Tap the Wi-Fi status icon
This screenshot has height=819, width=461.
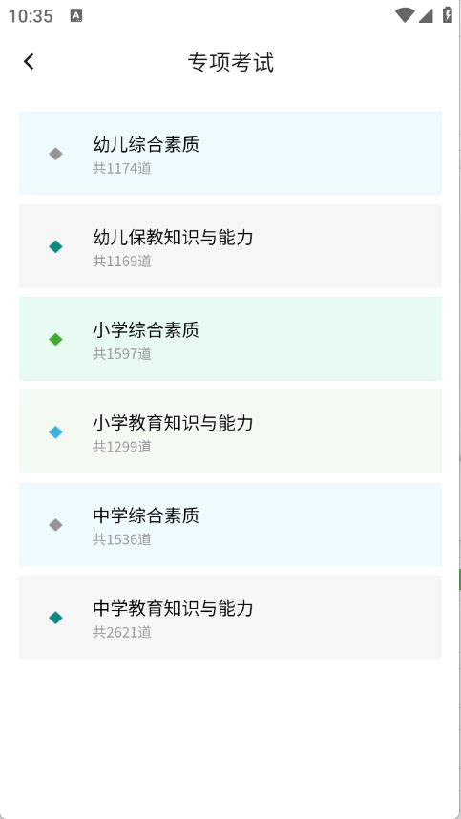[x=405, y=15]
